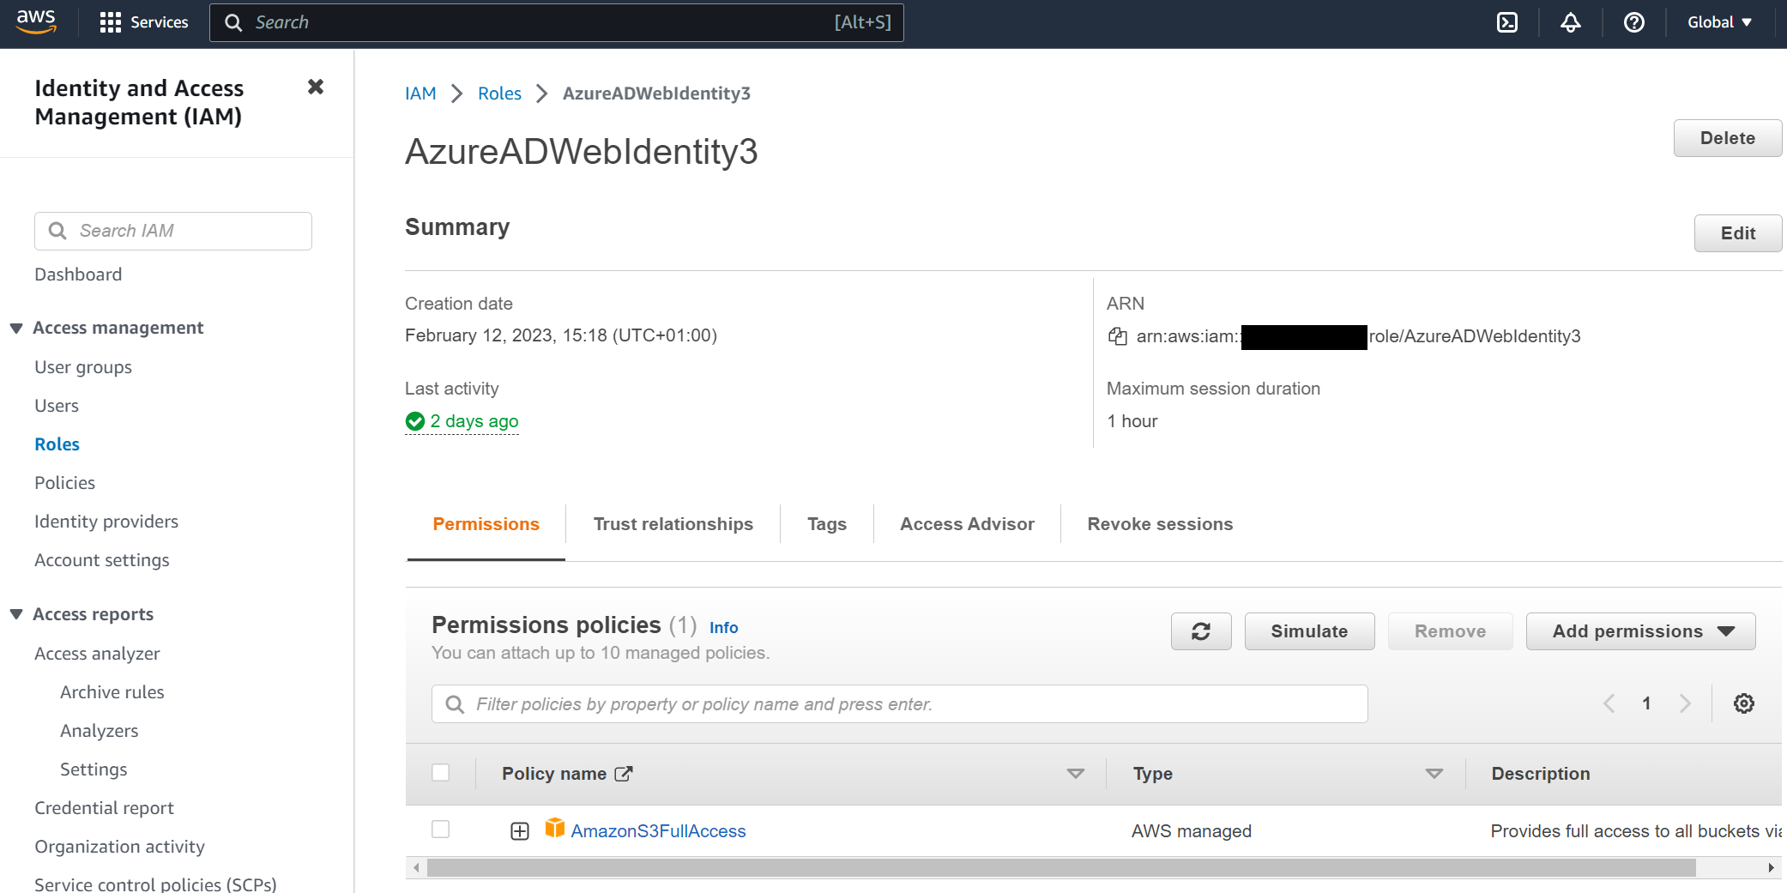Open policy name external link icon
This screenshot has width=1787, height=893.
pyautogui.click(x=625, y=774)
